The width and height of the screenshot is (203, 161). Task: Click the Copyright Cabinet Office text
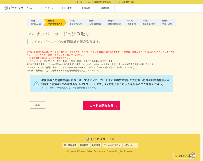pyautogui.click(x=100, y=151)
